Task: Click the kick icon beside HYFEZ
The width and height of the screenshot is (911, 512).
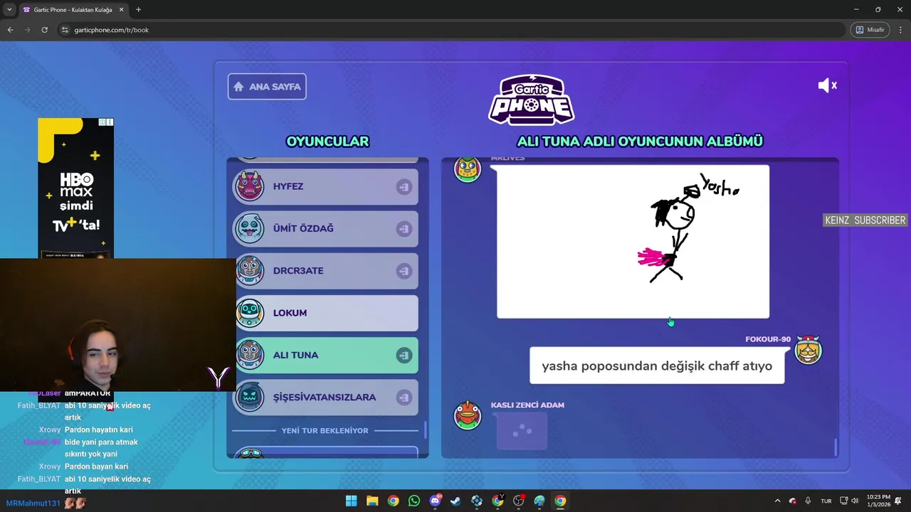Action: (404, 187)
